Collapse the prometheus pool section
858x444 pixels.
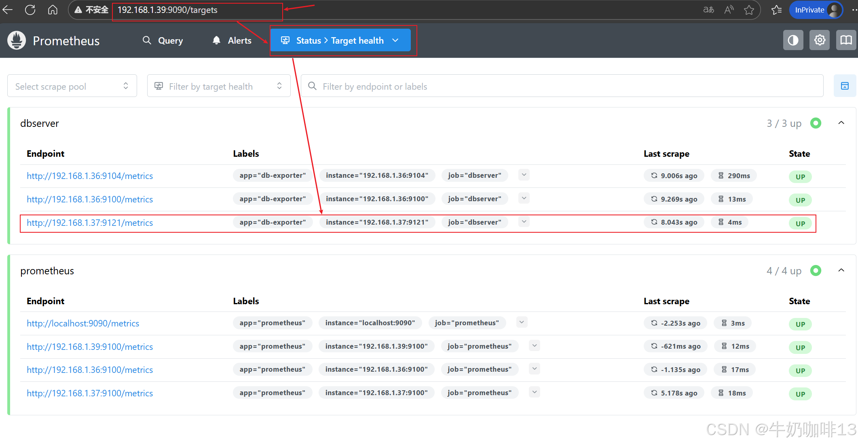point(841,270)
